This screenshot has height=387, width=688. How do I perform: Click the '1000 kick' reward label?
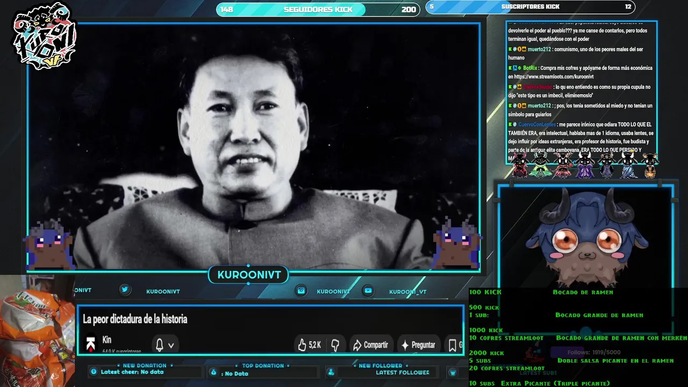click(x=486, y=330)
